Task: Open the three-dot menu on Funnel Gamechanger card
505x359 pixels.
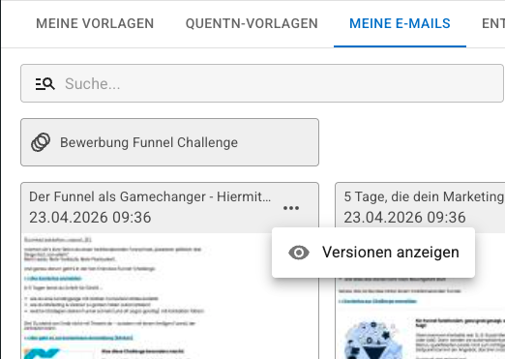Action: [x=291, y=208]
